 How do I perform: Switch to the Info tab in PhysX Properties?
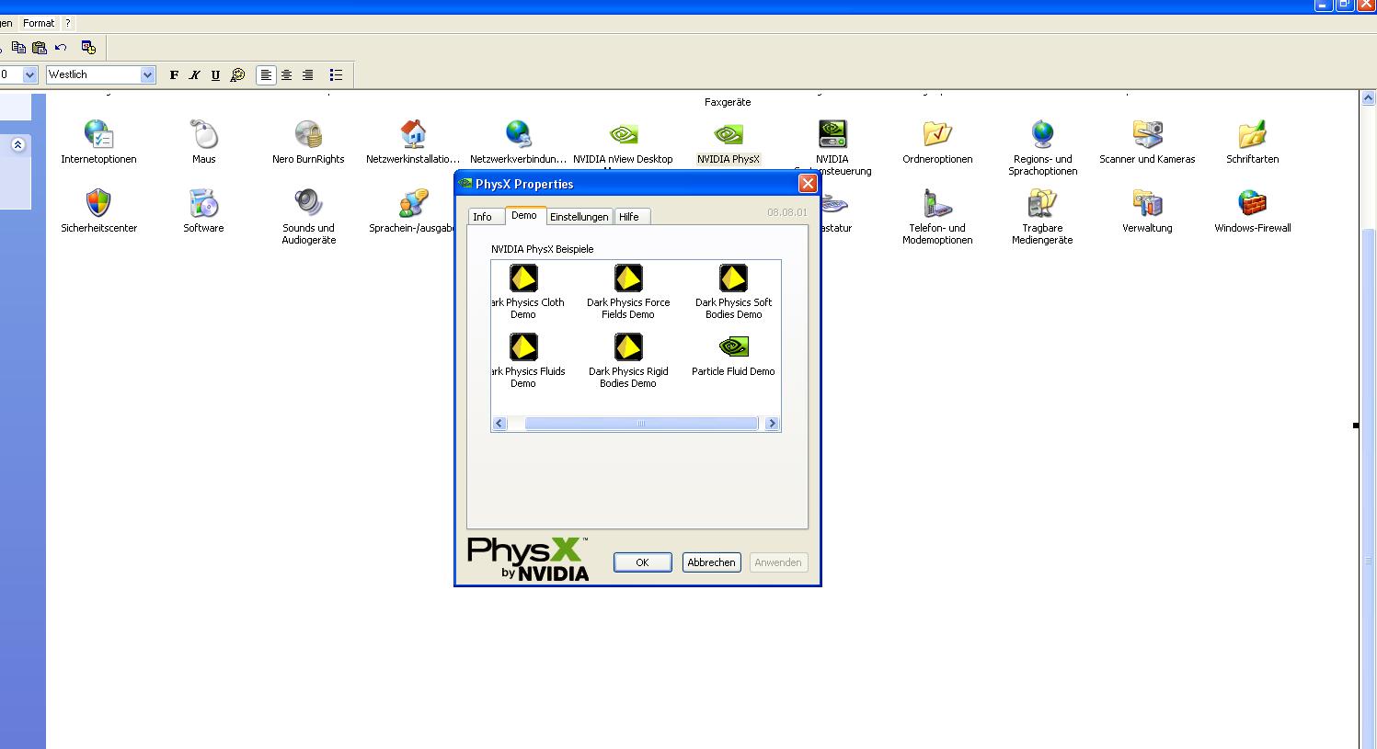coord(483,217)
